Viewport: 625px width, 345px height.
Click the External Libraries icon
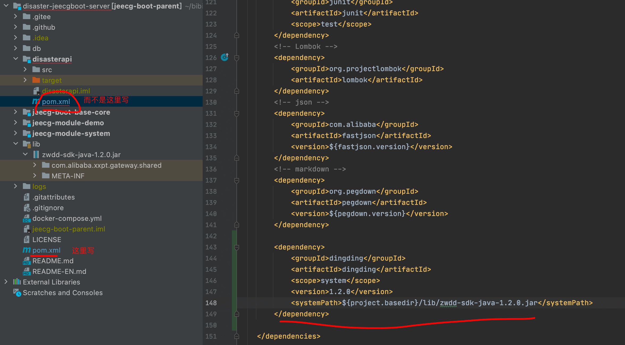click(17, 282)
